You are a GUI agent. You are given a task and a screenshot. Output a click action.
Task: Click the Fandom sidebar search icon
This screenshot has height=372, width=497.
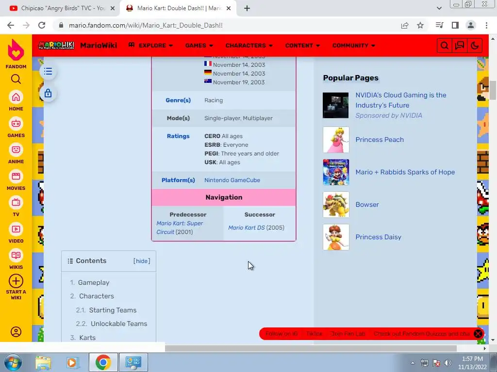coord(16,79)
